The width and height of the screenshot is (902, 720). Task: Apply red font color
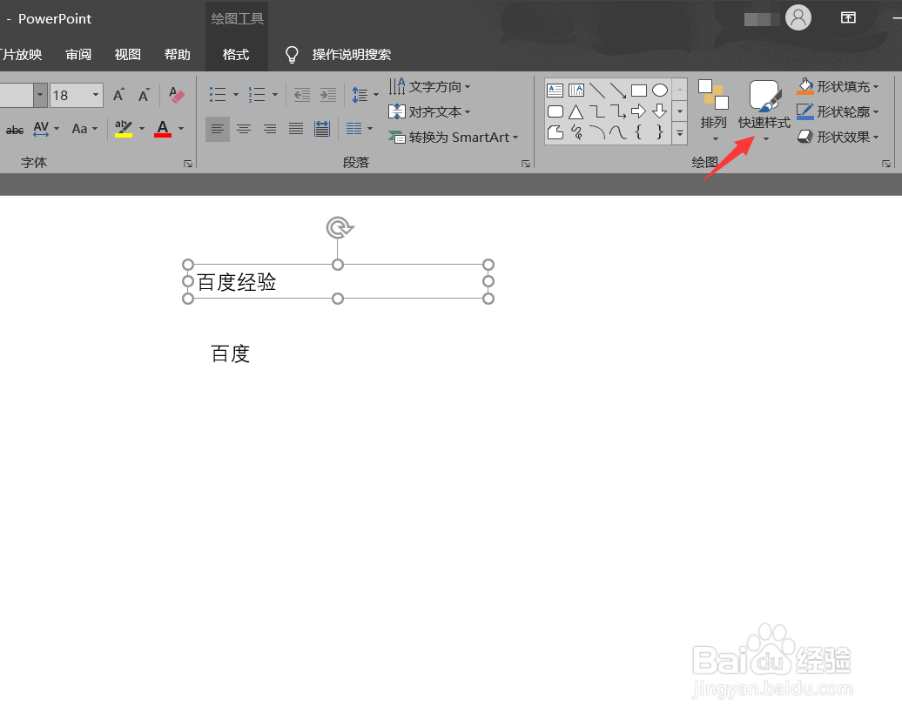click(x=163, y=128)
